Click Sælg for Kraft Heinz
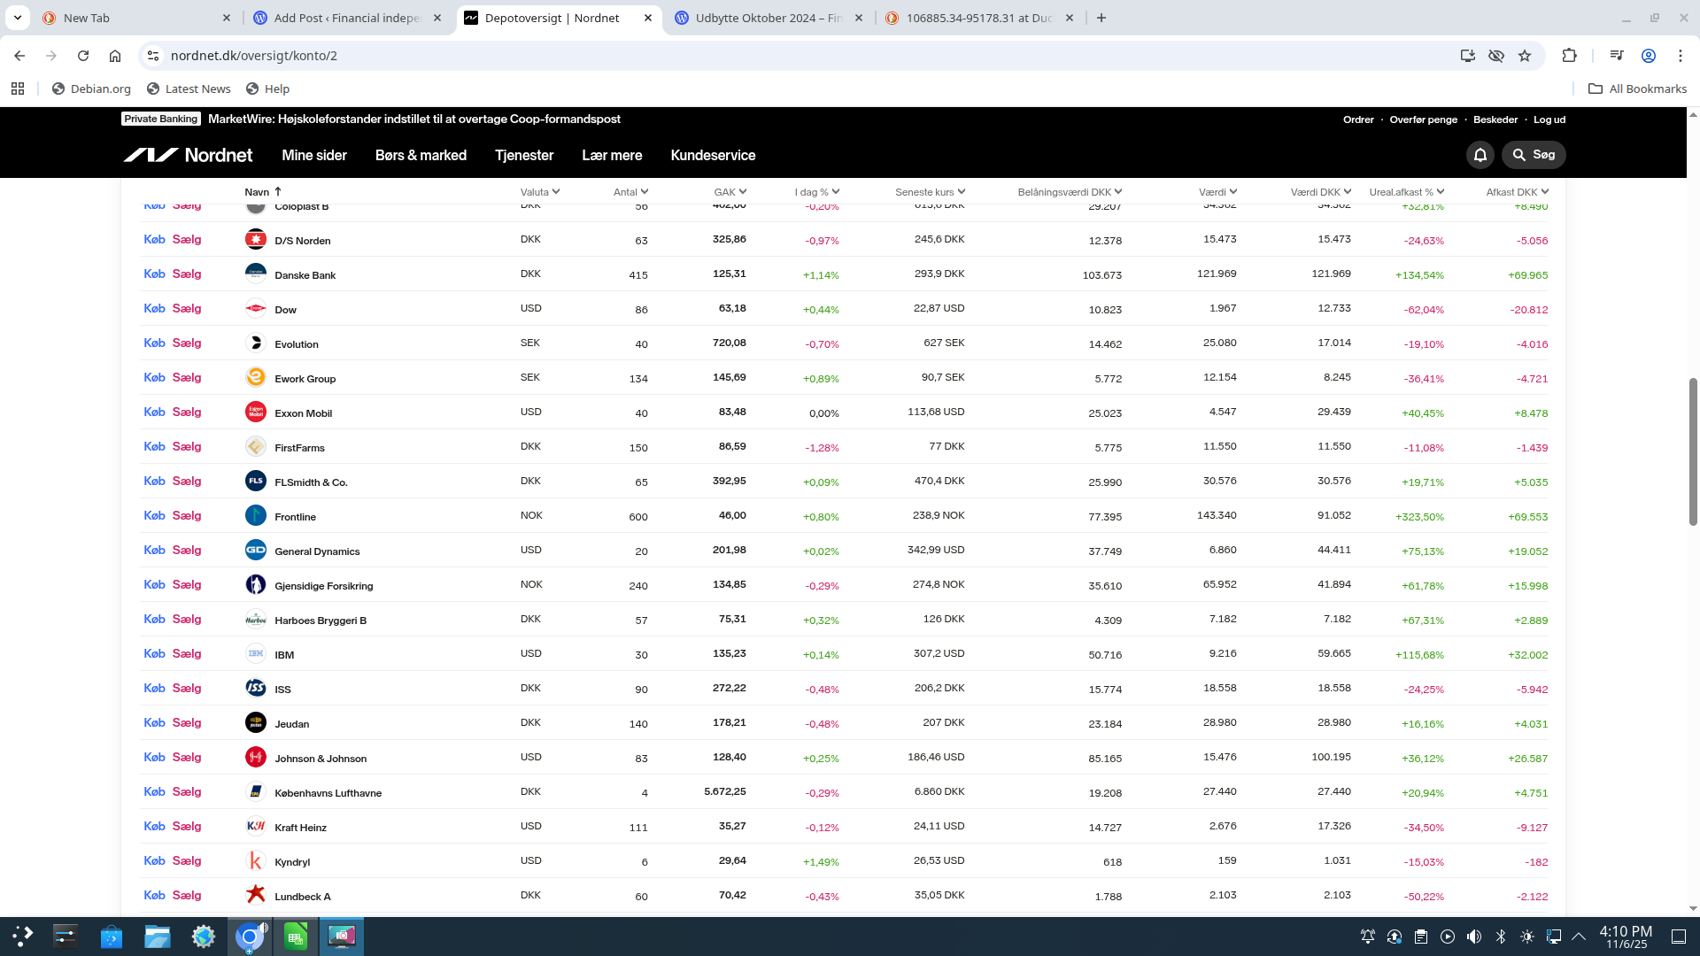This screenshot has height=956, width=1700. point(187,826)
